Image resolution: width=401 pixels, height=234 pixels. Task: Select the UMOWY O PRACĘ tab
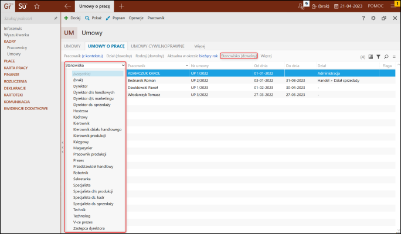click(106, 46)
